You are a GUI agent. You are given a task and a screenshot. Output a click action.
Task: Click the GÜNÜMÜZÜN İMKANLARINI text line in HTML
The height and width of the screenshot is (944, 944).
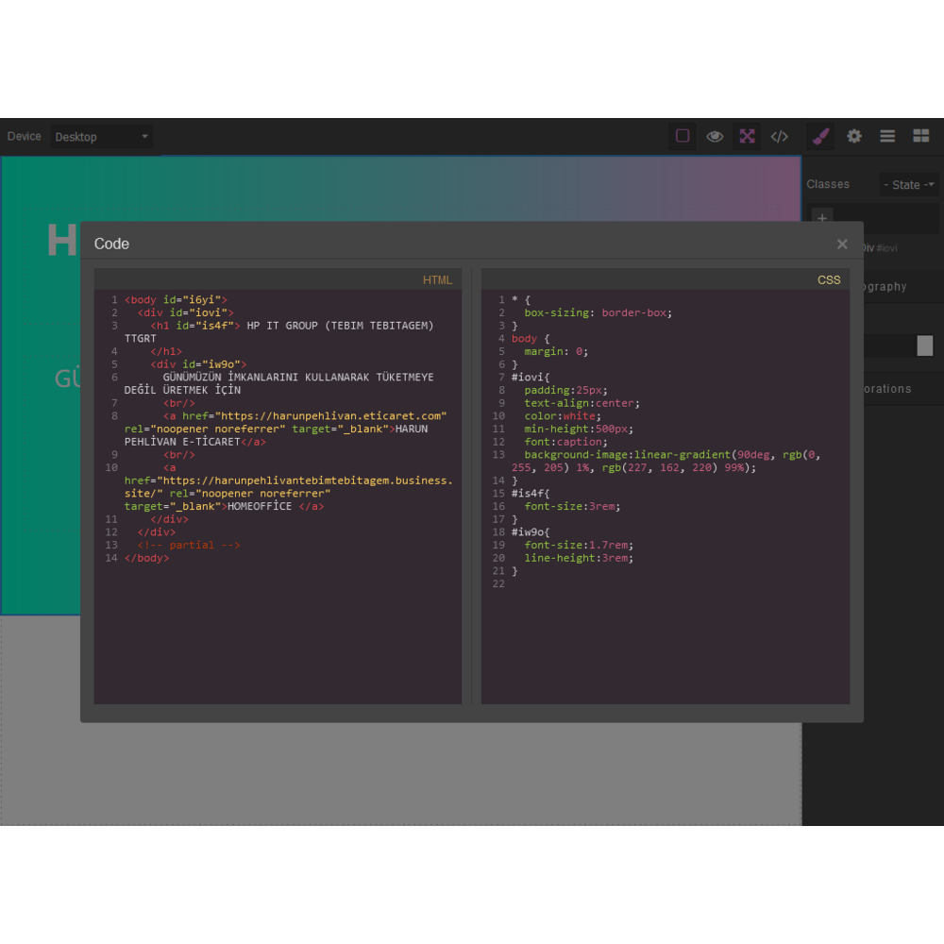click(298, 378)
